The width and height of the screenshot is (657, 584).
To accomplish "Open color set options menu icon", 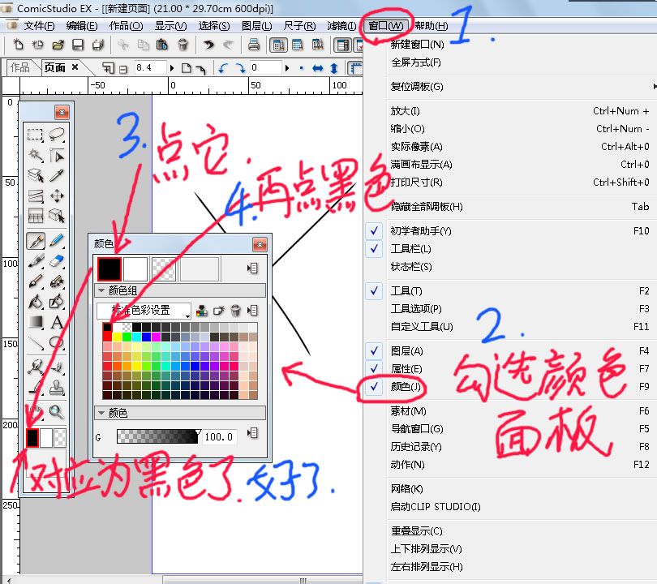I will (252, 311).
